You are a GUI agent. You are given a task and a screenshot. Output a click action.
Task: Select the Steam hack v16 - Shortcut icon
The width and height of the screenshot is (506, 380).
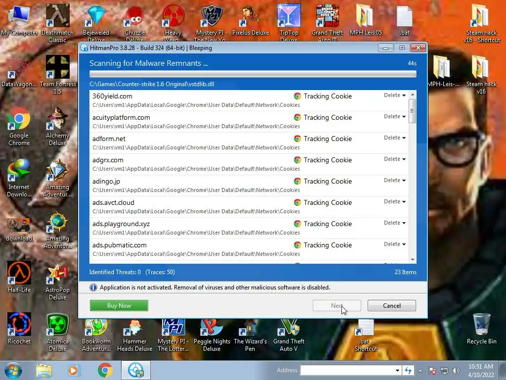click(481, 23)
